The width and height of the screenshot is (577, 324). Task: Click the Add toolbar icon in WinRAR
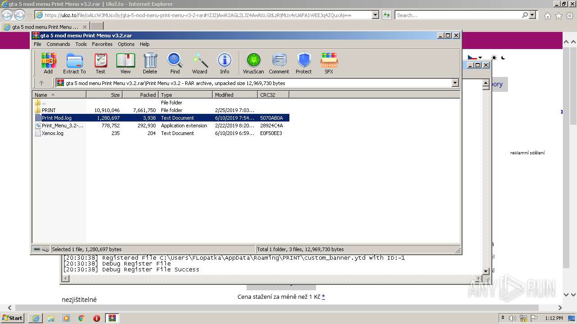[48, 63]
